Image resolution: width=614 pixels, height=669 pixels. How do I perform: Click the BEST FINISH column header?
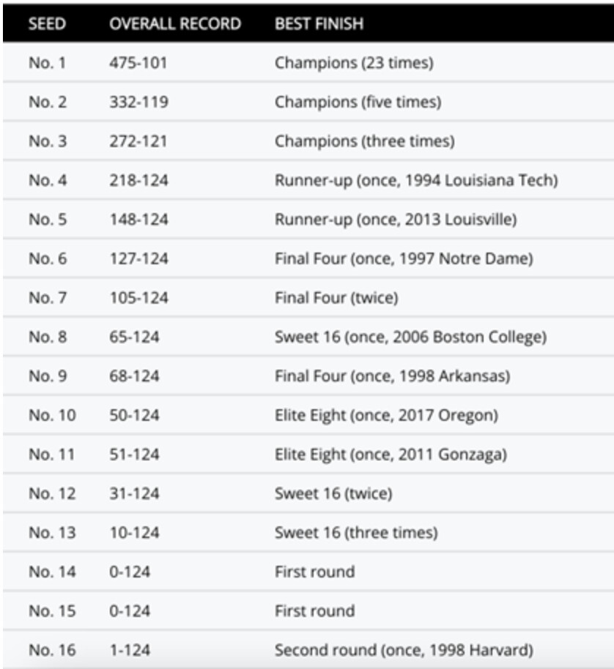coord(319,23)
